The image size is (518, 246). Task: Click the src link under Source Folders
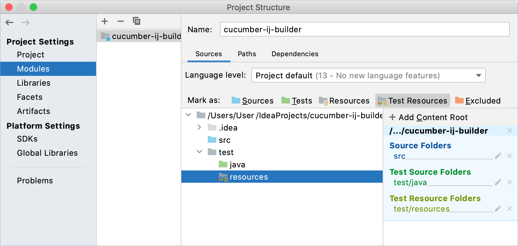(400, 156)
